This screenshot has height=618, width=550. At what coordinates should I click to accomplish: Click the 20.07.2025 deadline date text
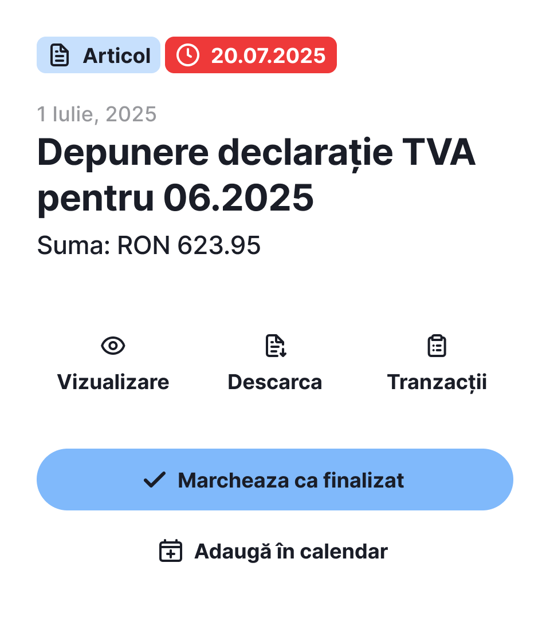click(x=268, y=56)
